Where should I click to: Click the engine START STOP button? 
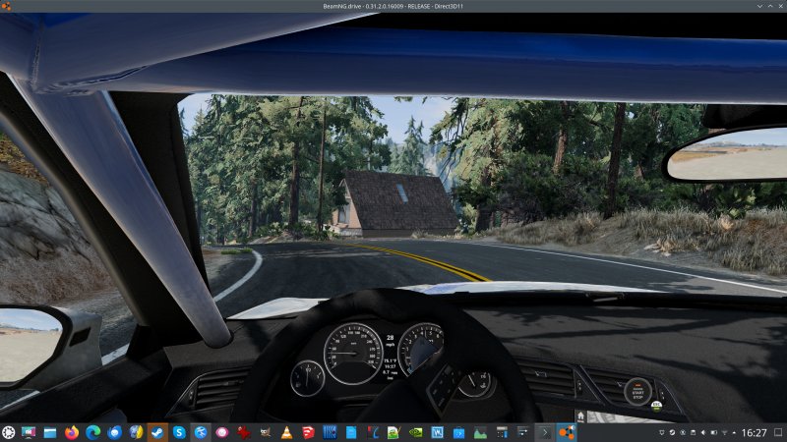637,391
